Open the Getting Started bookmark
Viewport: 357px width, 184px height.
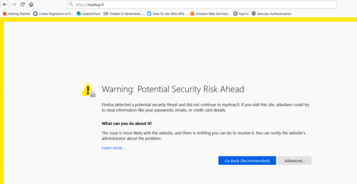point(16,14)
